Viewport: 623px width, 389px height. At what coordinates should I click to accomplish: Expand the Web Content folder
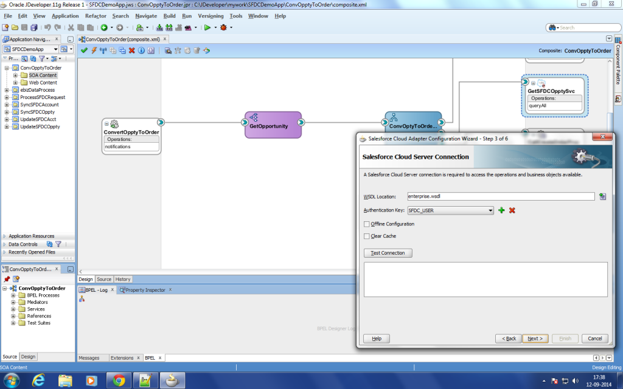pyautogui.click(x=15, y=83)
